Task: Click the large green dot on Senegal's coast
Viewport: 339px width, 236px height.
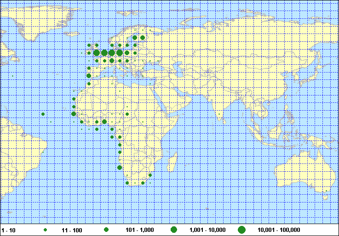Action: (74, 114)
